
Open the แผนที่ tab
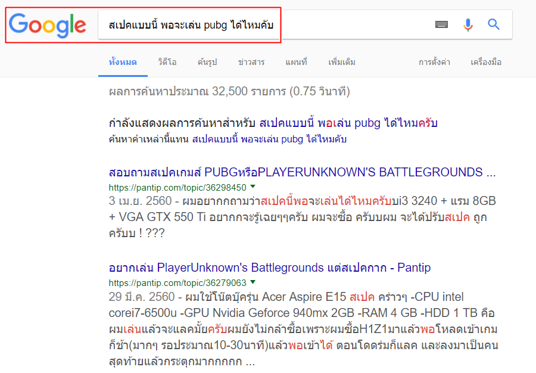(x=297, y=62)
